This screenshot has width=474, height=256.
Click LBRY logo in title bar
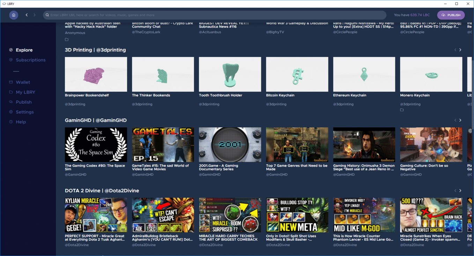(x=4, y=4)
